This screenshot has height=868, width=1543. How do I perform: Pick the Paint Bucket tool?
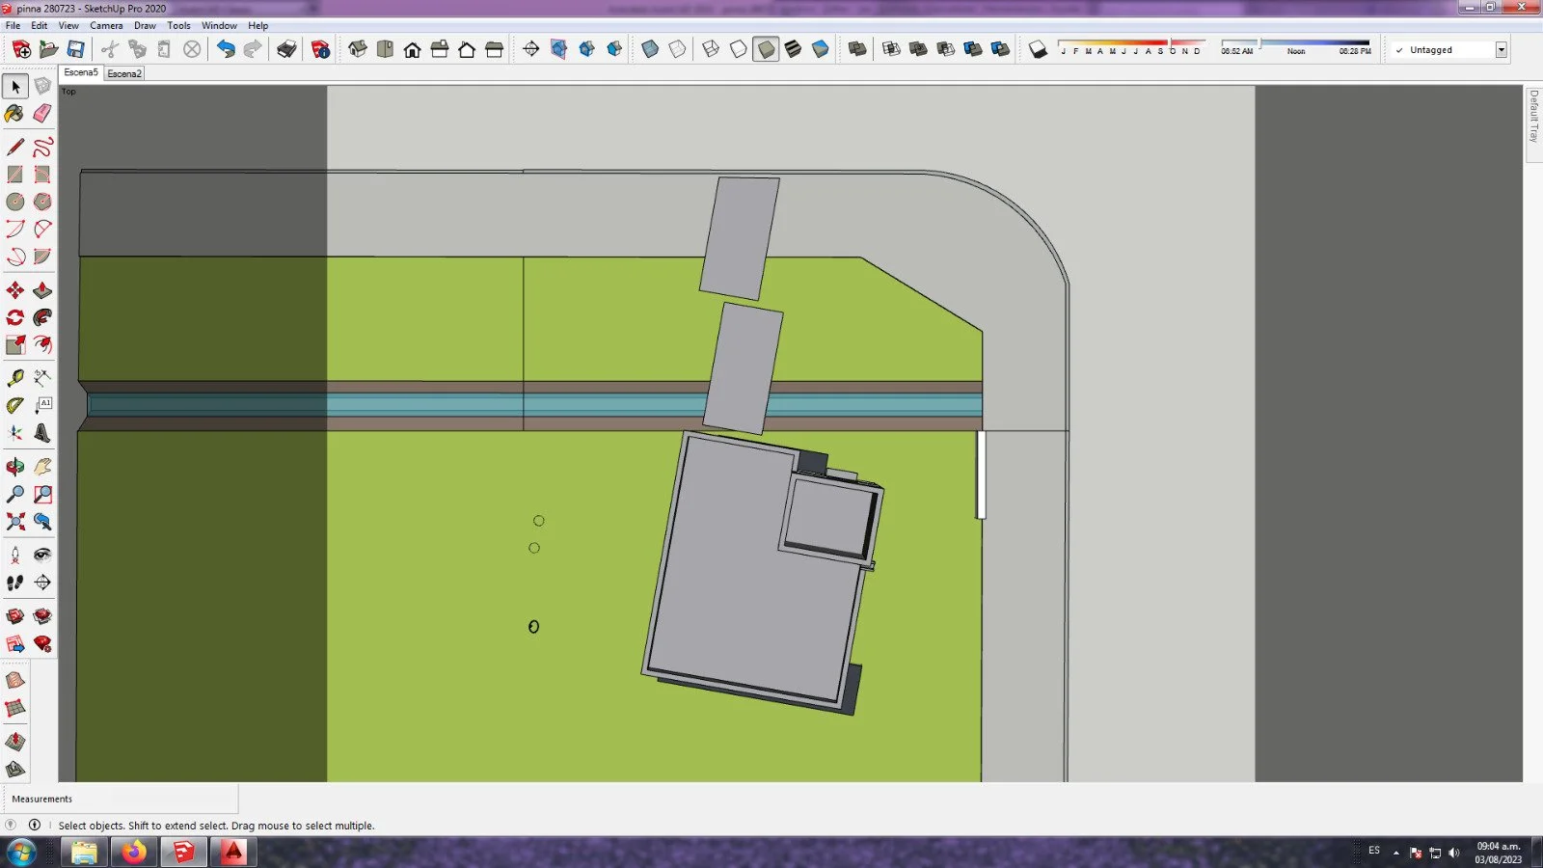[14, 114]
